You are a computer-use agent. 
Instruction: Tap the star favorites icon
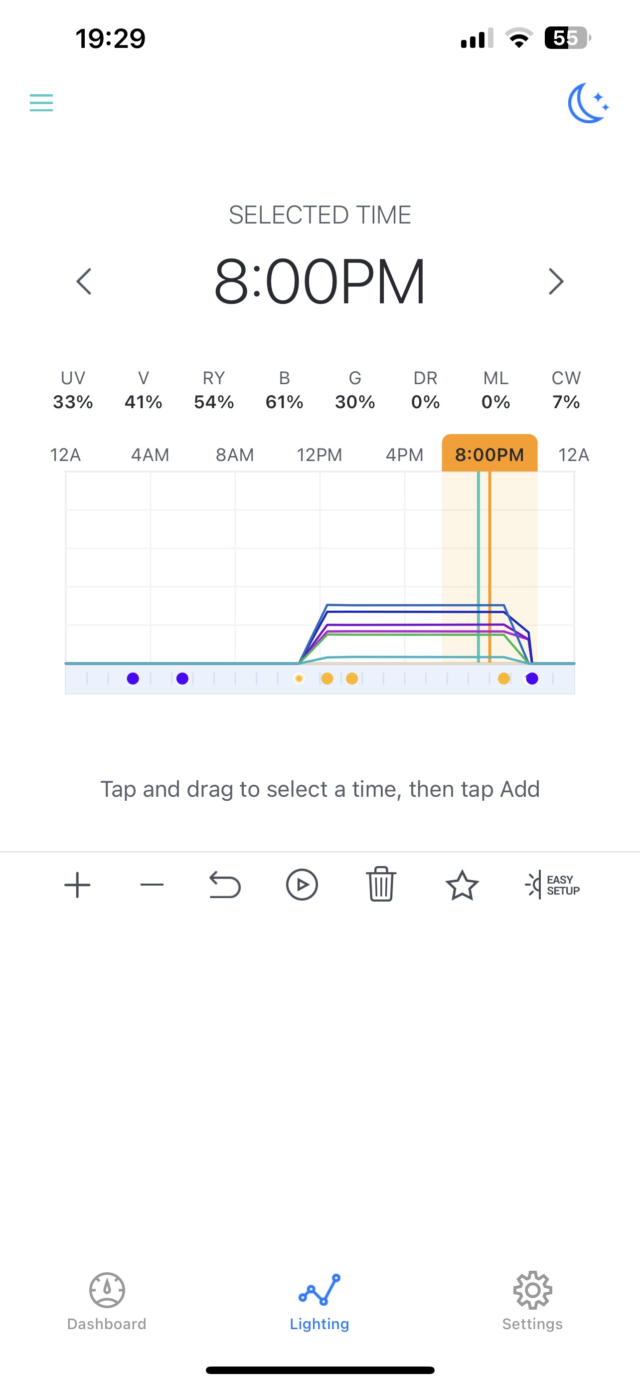[462, 885]
